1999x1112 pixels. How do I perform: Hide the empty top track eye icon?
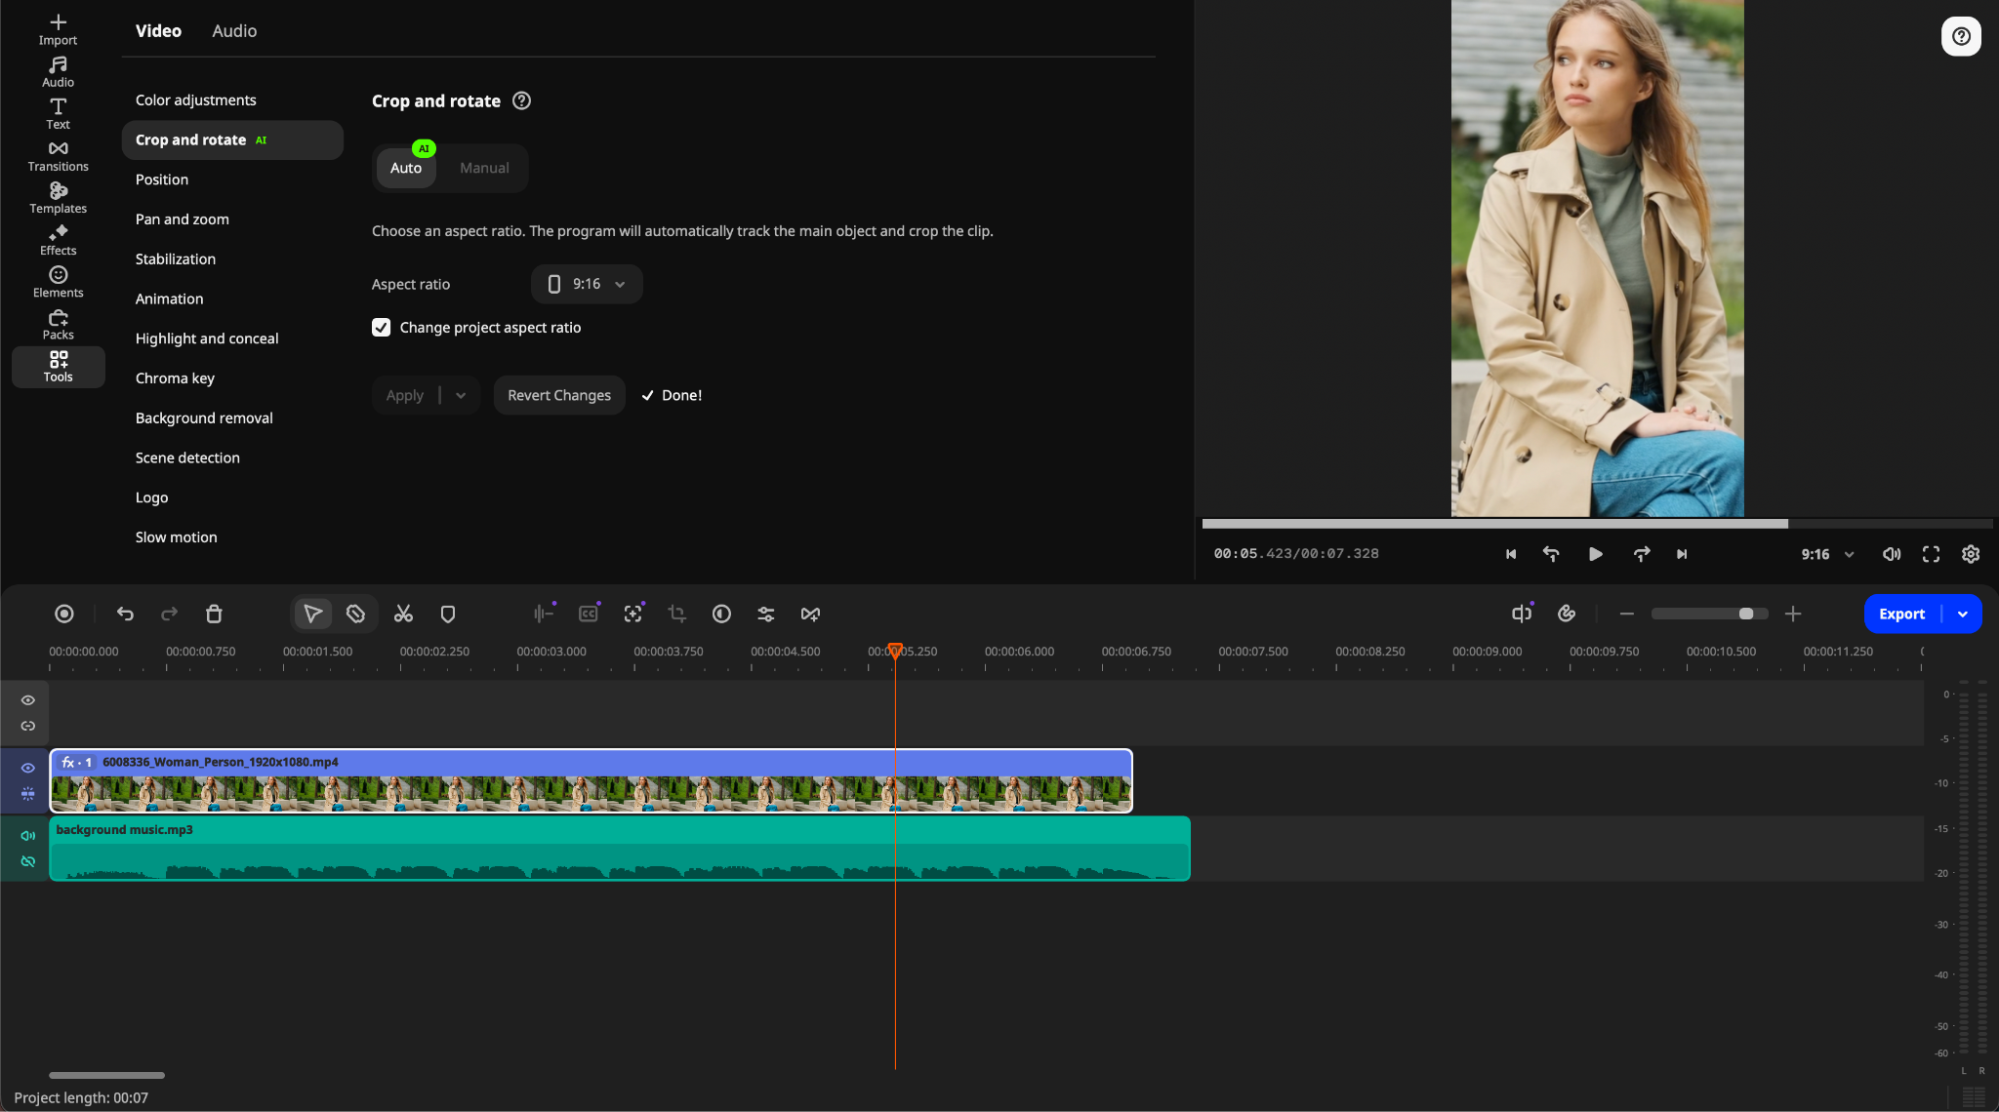tap(28, 700)
